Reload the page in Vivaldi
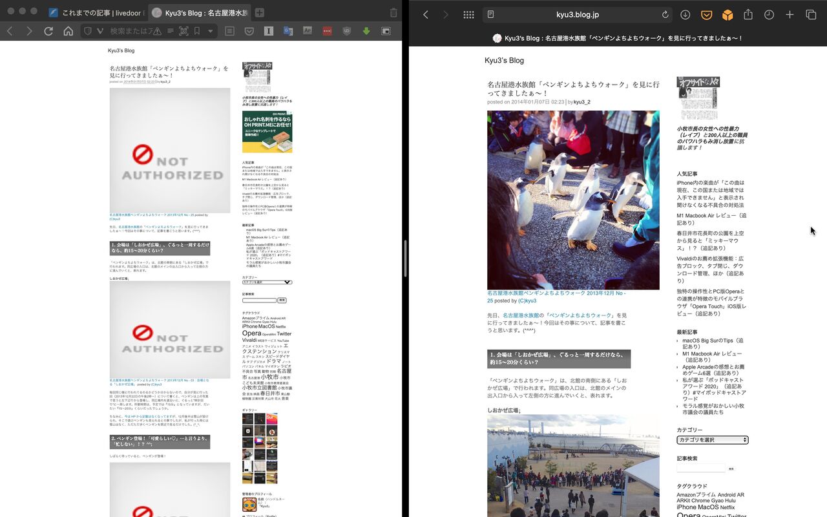 click(x=48, y=31)
